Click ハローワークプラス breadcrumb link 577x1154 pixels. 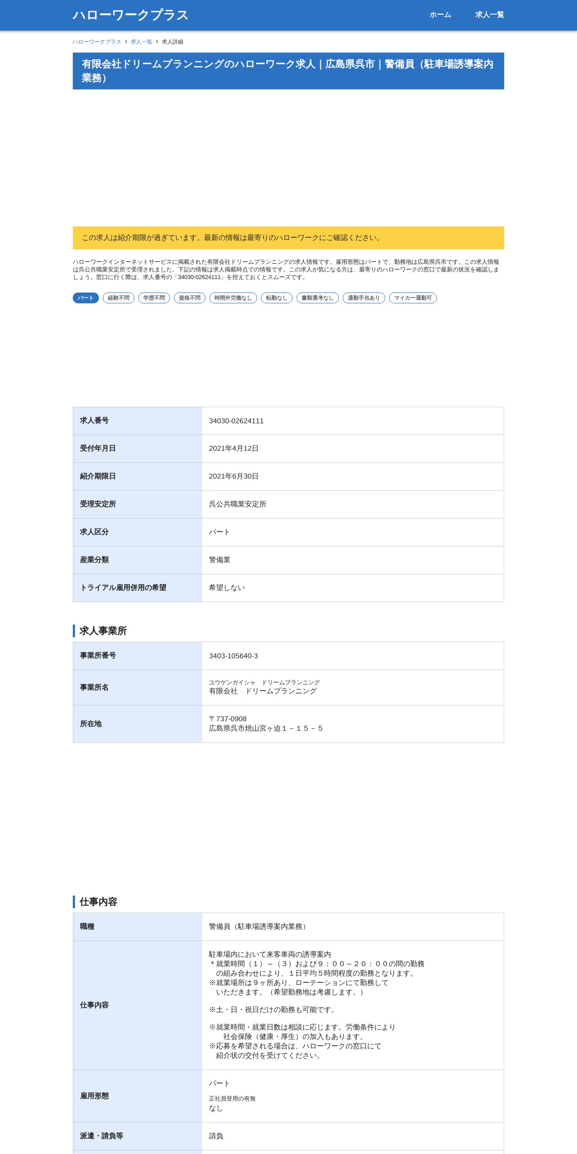click(97, 42)
